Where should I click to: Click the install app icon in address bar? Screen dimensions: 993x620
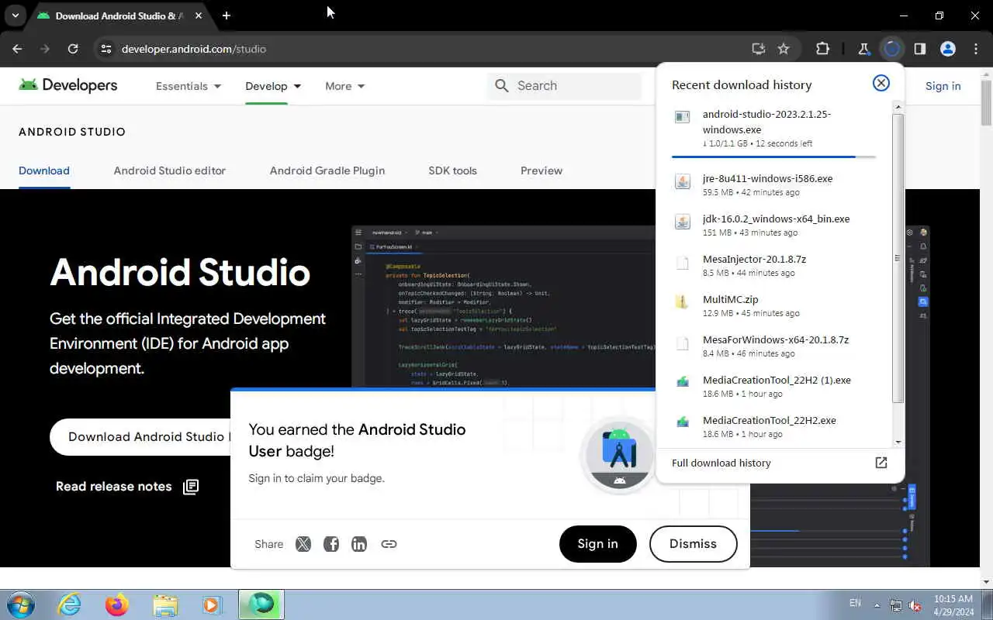[x=759, y=49]
